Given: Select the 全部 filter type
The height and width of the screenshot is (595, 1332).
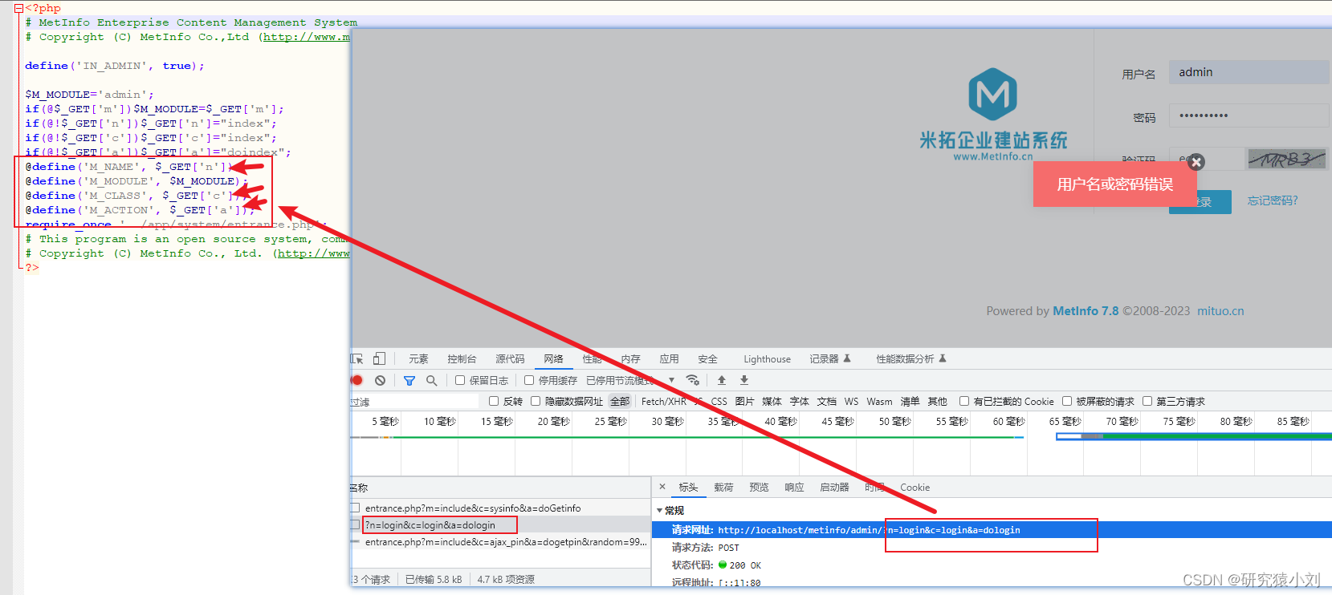Looking at the screenshot, I should pyautogui.click(x=620, y=402).
